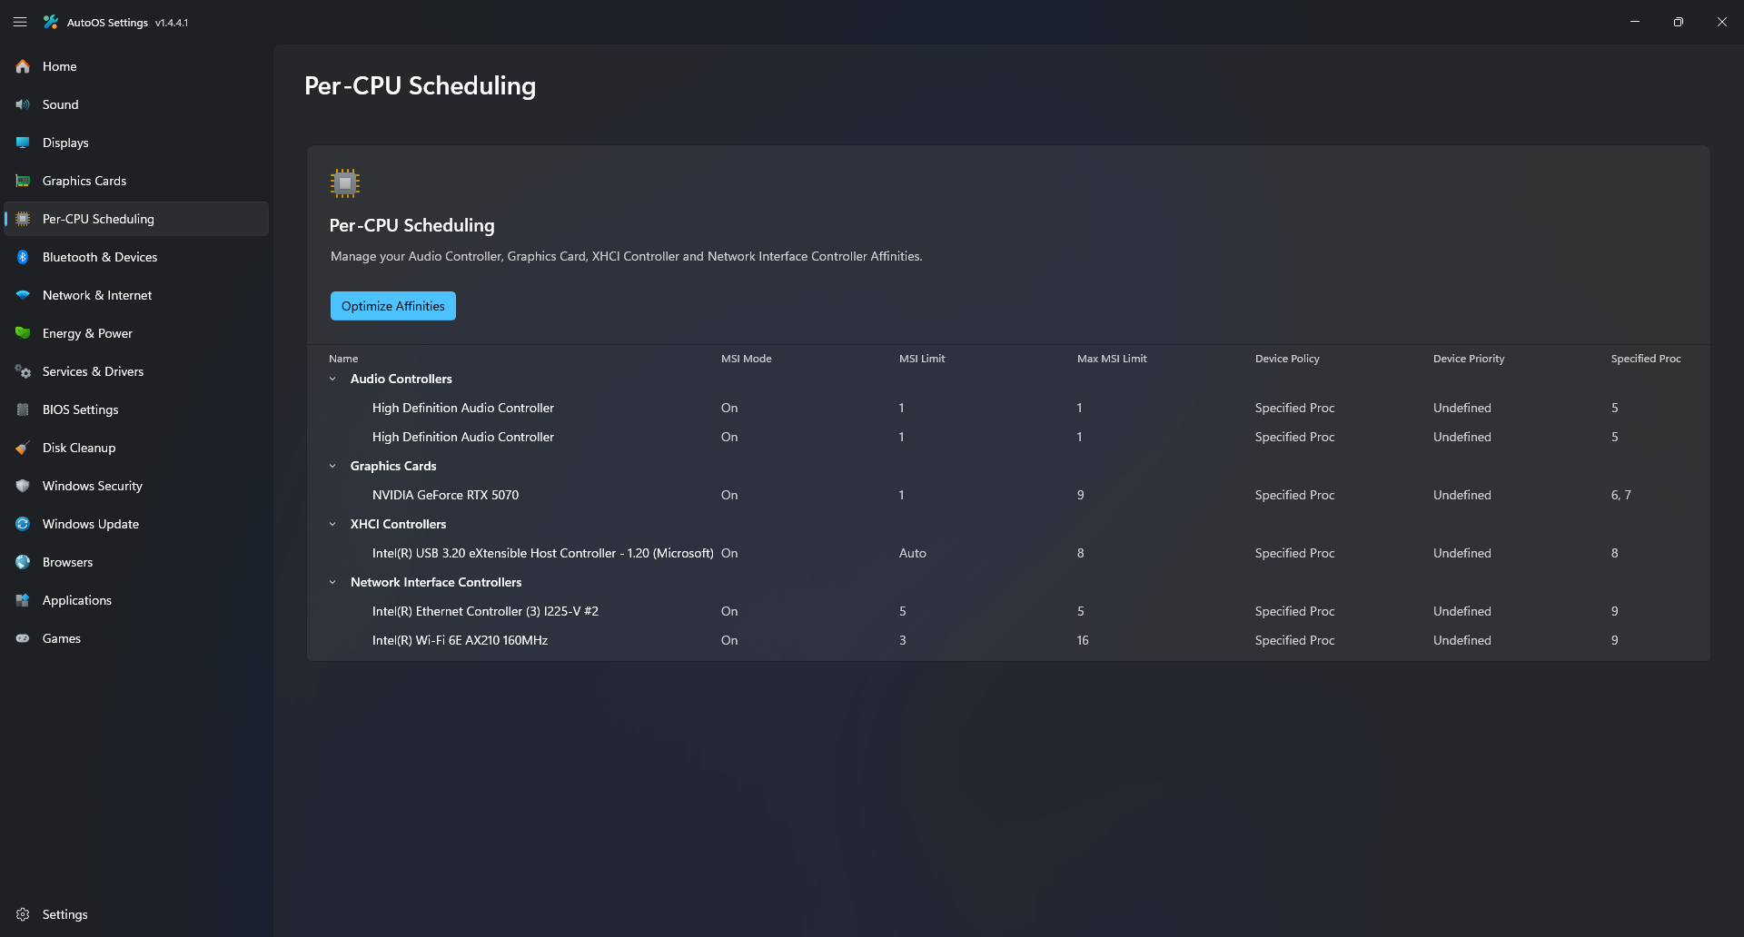Open Disk Cleanup page
The height and width of the screenshot is (937, 1744).
(x=136, y=448)
